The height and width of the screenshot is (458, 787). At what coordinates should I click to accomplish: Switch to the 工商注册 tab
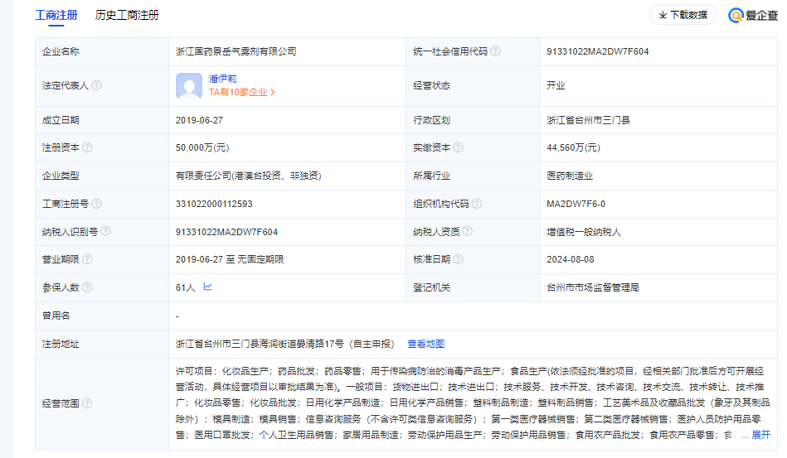[56, 15]
